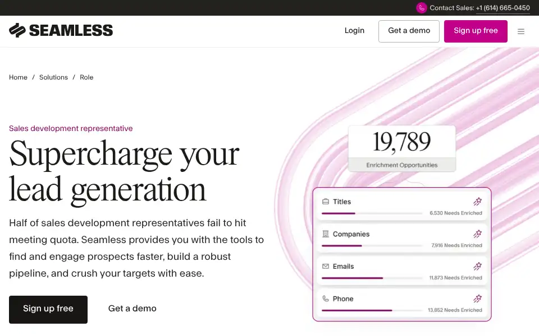Click the briefcase icon next to Titles
Screen dimensions: 539x336
[x=326, y=202]
